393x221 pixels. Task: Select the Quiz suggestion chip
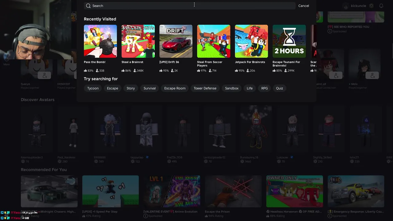click(279, 88)
